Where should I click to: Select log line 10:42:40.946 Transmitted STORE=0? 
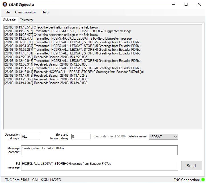(x=72, y=61)
